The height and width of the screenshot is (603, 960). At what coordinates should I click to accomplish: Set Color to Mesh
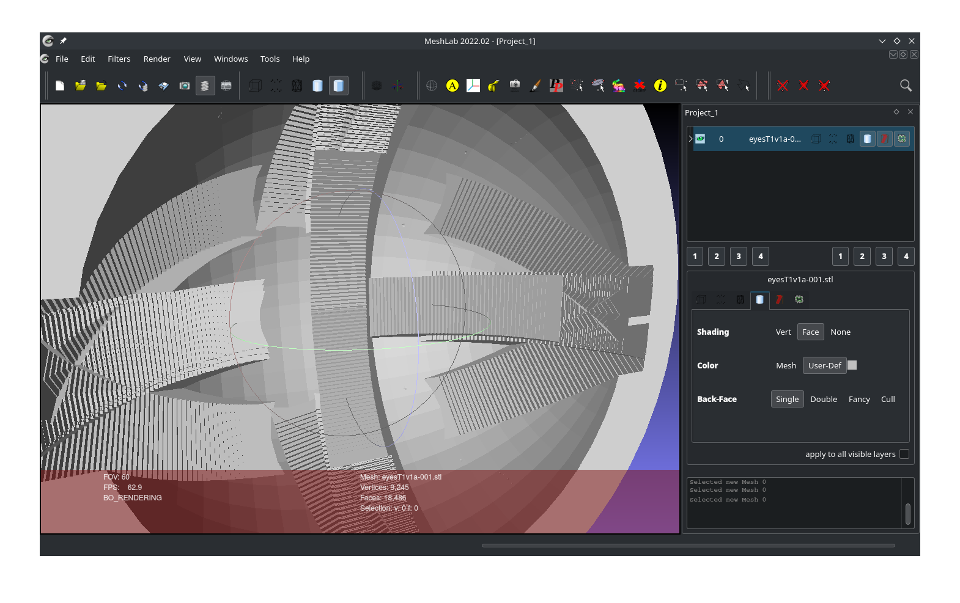[786, 365]
